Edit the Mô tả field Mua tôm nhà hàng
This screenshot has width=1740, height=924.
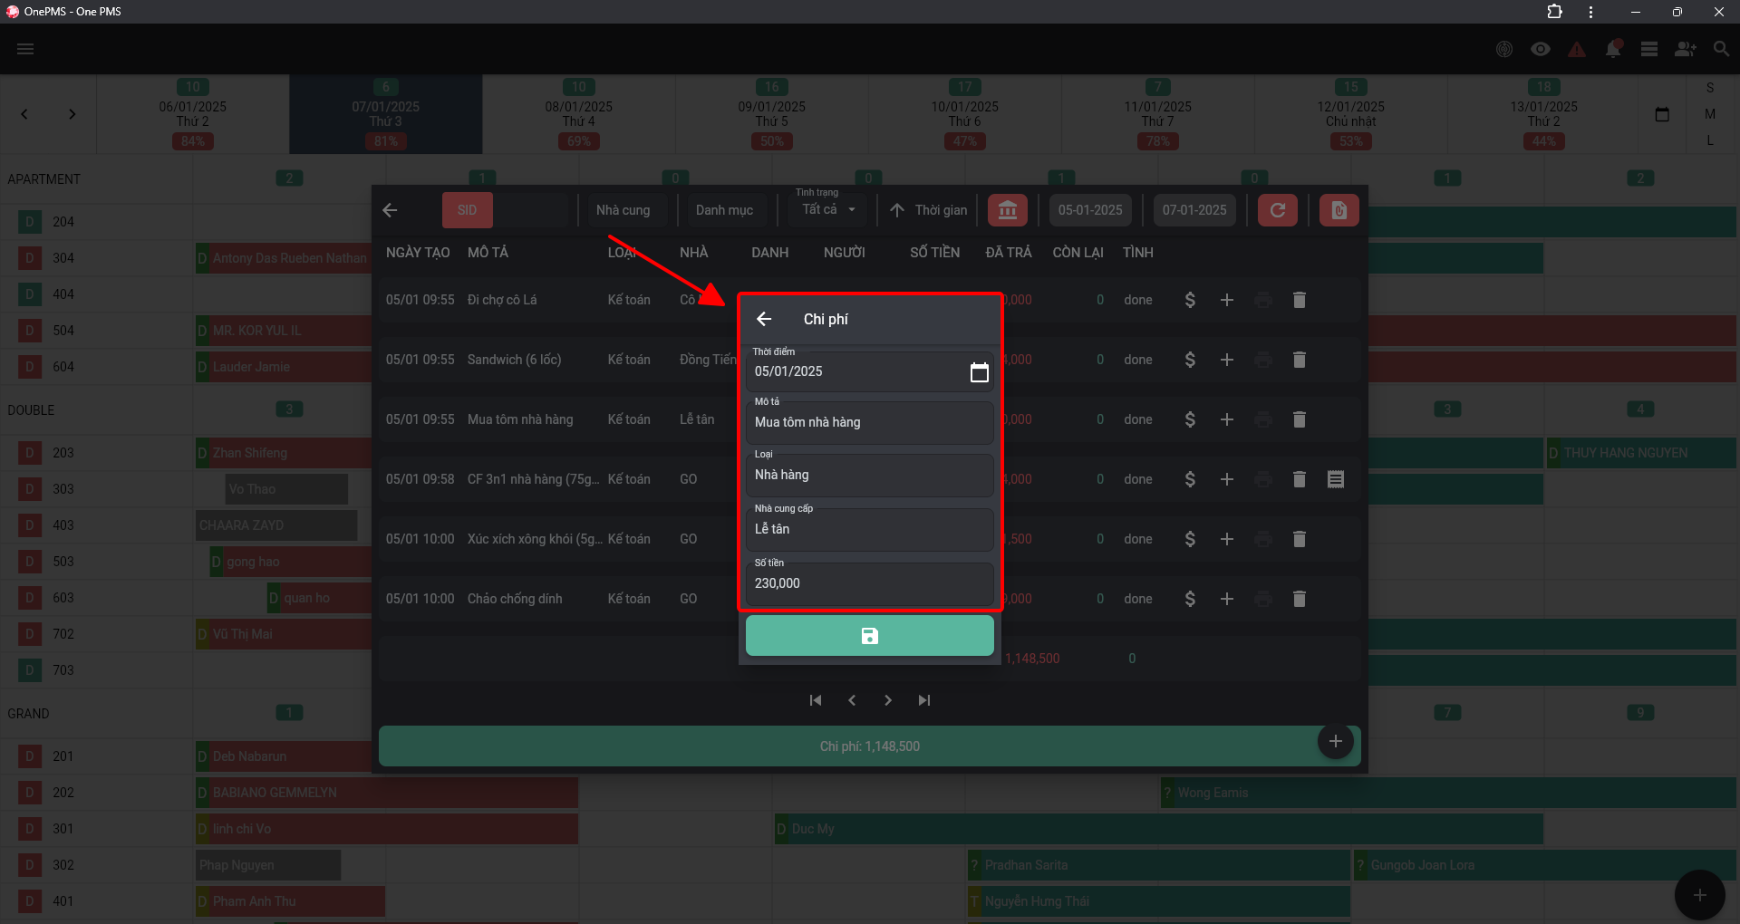point(870,423)
